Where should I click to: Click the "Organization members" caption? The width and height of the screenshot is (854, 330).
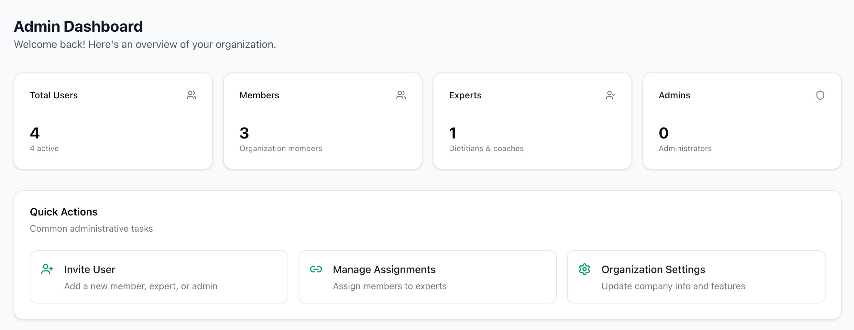pyautogui.click(x=280, y=148)
